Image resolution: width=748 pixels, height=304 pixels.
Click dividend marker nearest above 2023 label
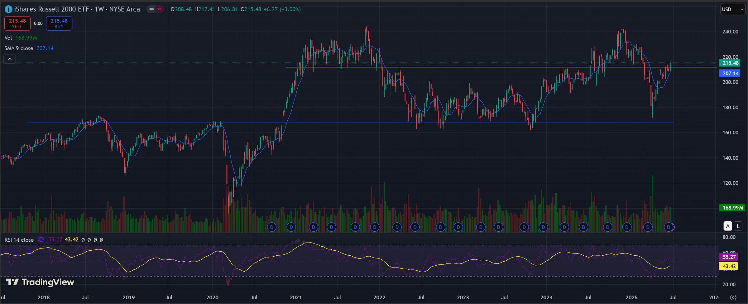[x=458, y=227]
